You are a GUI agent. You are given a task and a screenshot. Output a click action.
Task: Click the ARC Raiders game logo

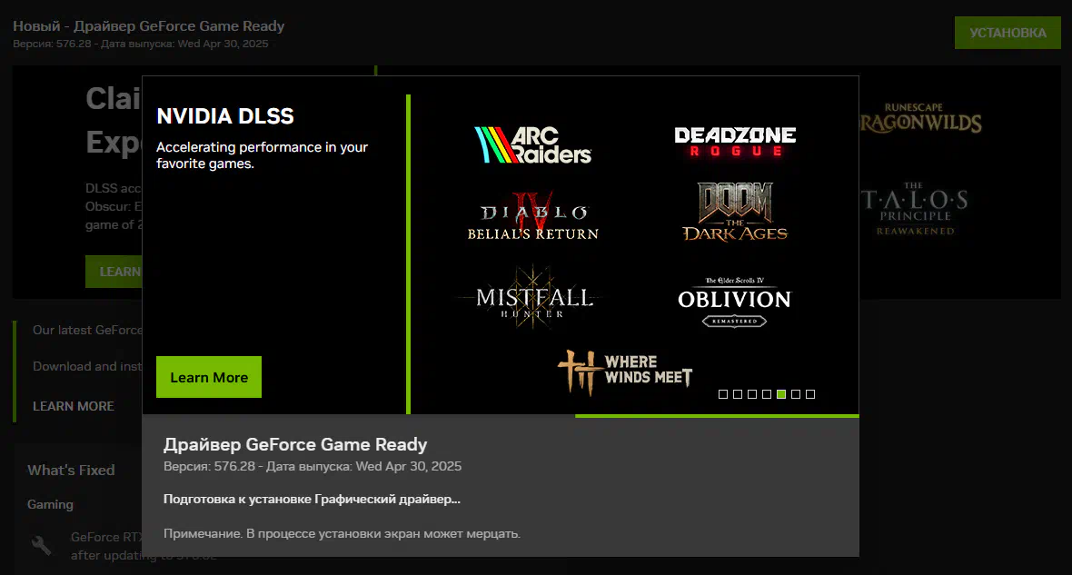pyautogui.click(x=533, y=145)
